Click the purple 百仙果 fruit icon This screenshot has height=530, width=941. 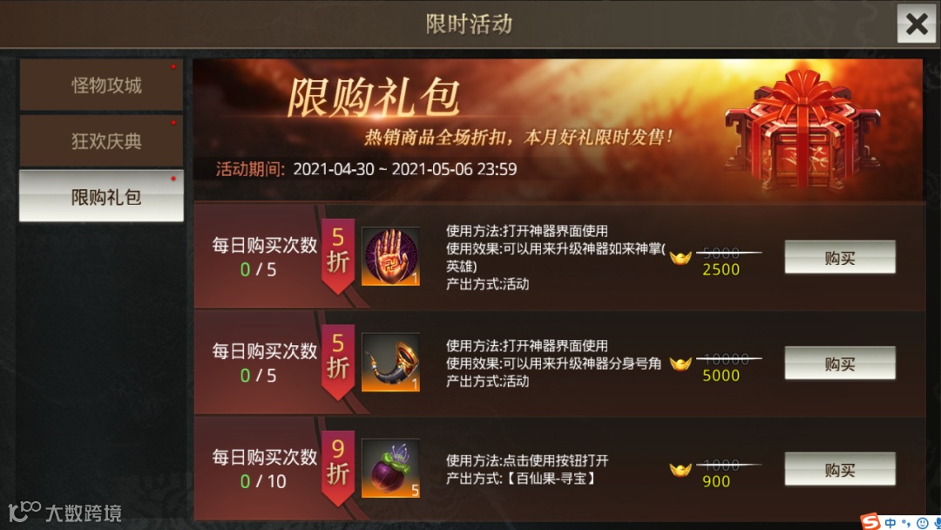coord(390,468)
